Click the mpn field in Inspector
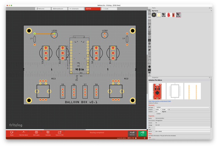Image resolution: width=218 pixels, height=147 pixels. coord(182,129)
